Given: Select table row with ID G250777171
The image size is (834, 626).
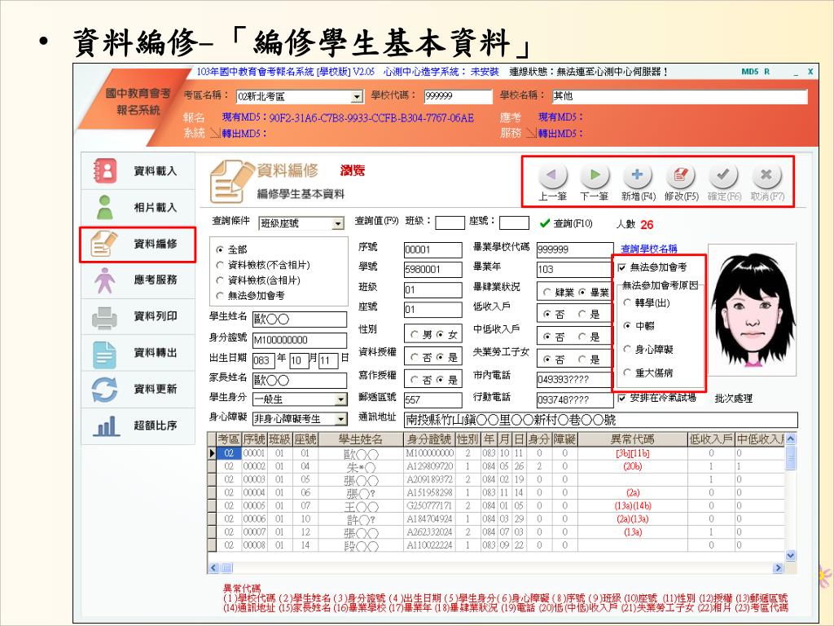Looking at the screenshot, I should point(496,505).
